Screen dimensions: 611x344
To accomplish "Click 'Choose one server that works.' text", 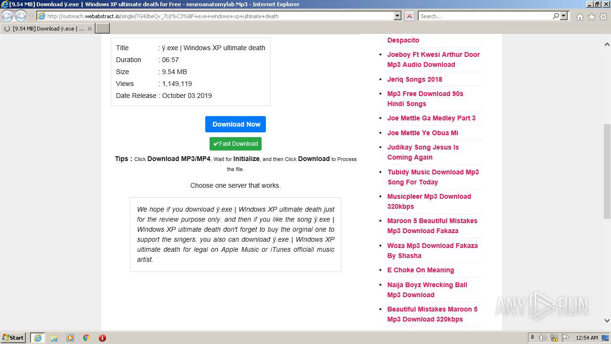I will coord(235,185).
